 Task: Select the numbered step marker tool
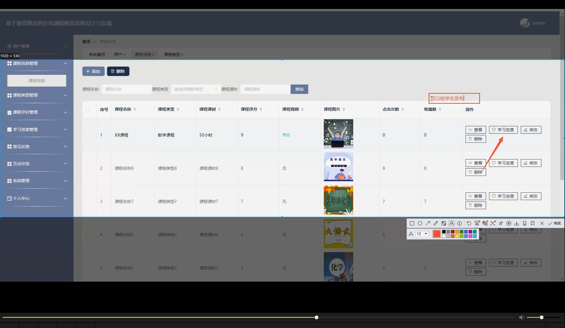(460, 223)
